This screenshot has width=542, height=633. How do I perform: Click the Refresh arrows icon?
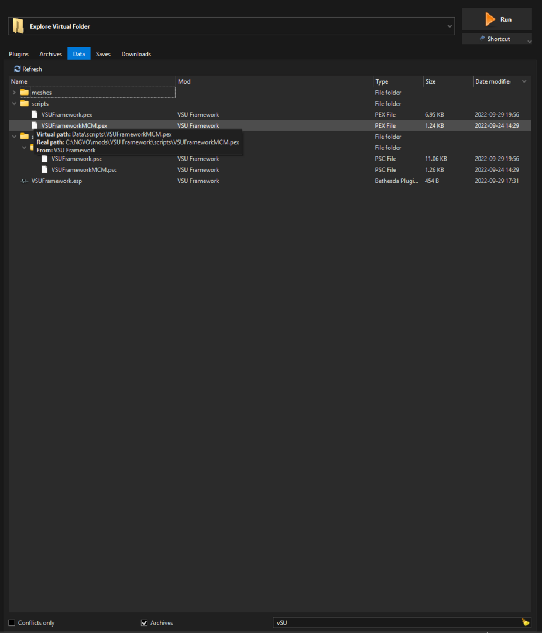point(17,69)
